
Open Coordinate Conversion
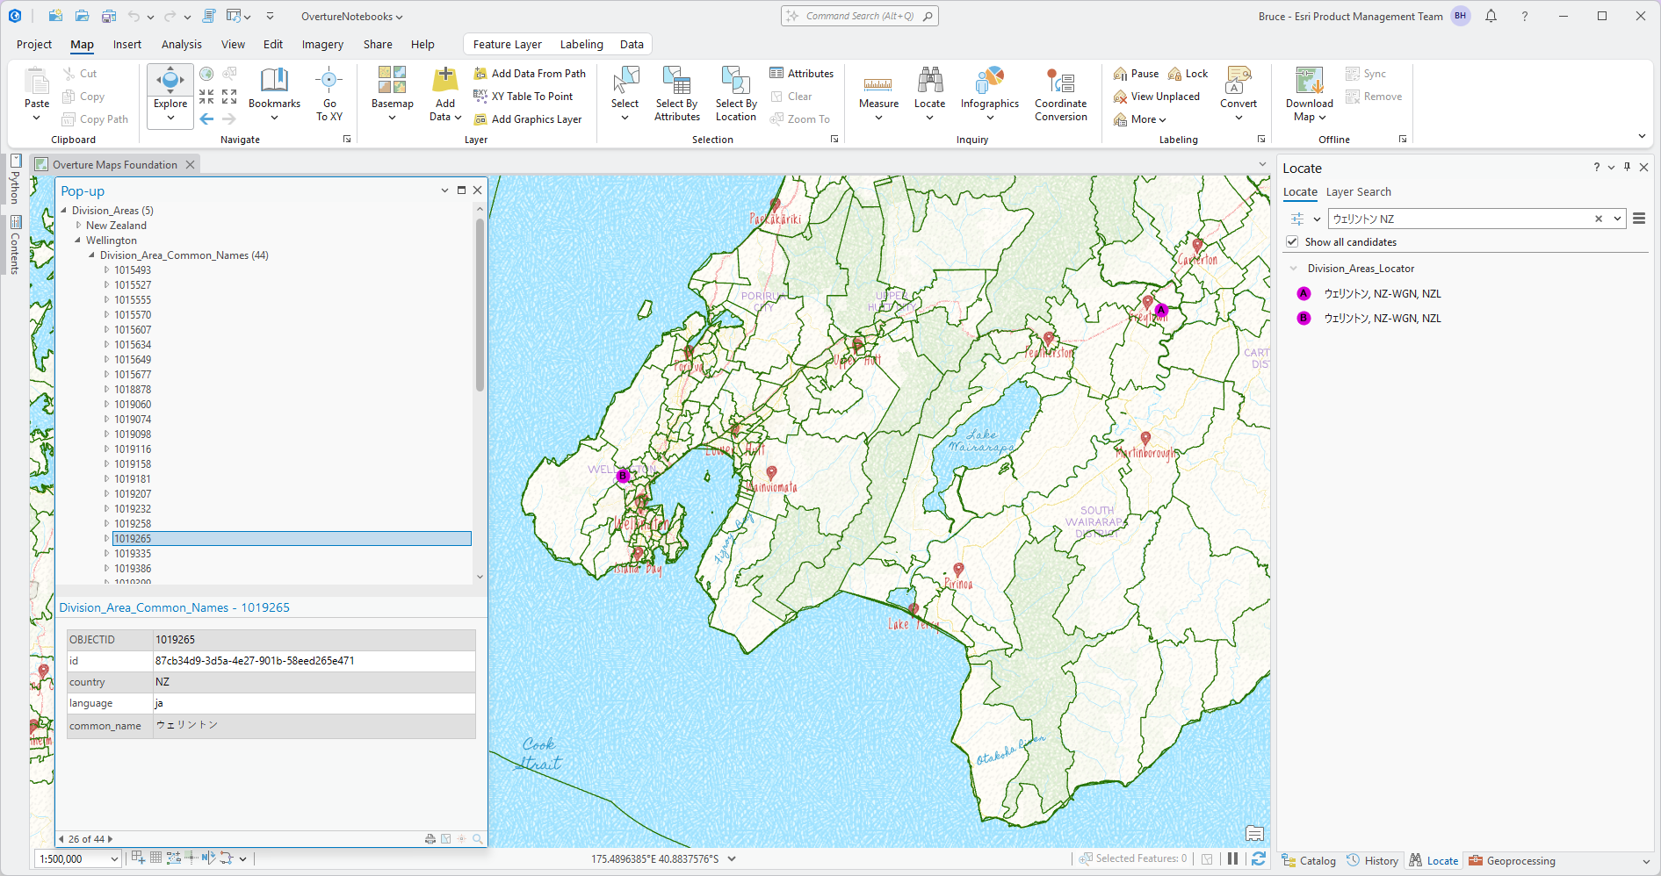[x=1061, y=94]
